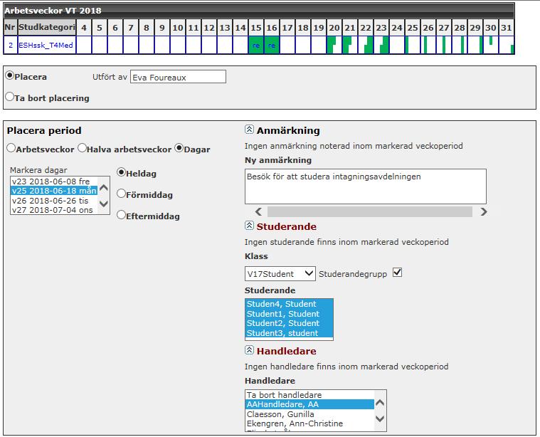The width and height of the screenshot is (540, 437).
Task: Choose Arbetsveckor period type
Action: [x=11, y=148]
